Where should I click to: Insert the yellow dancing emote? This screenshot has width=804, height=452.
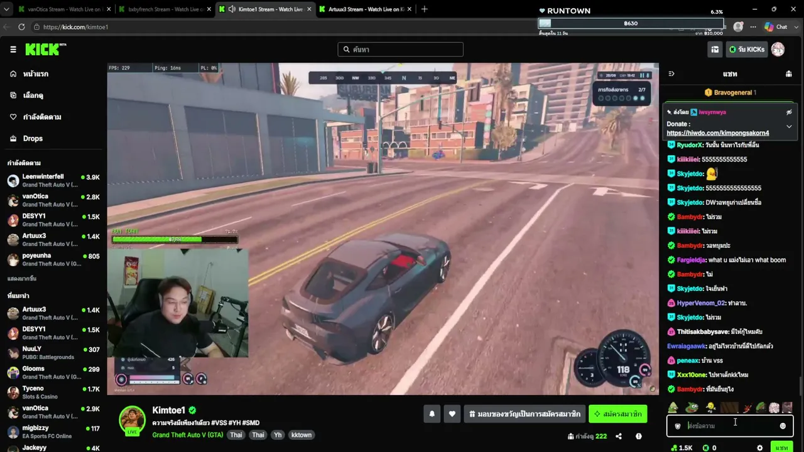(710, 408)
